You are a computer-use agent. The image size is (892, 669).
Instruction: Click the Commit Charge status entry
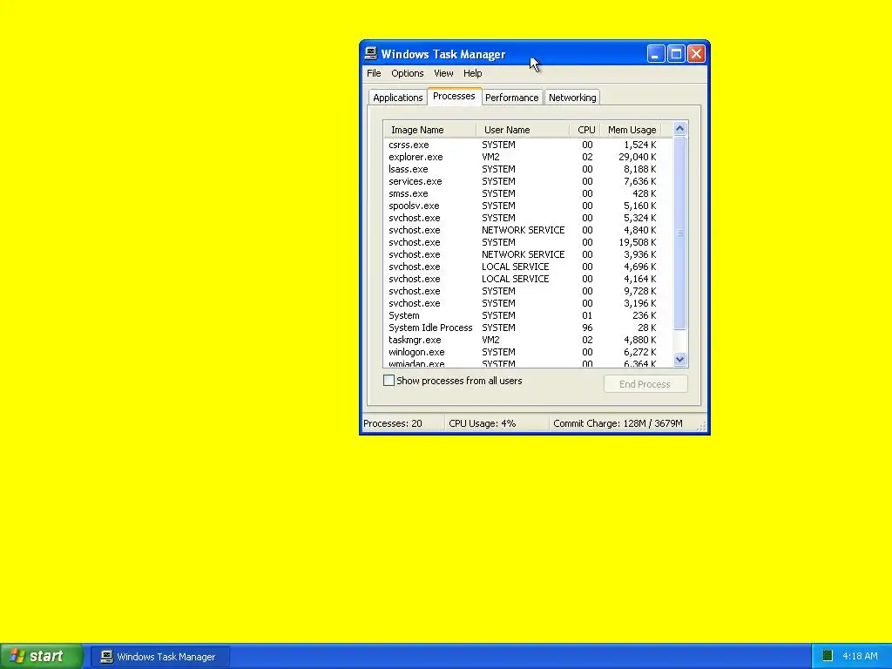pos(618,424)
